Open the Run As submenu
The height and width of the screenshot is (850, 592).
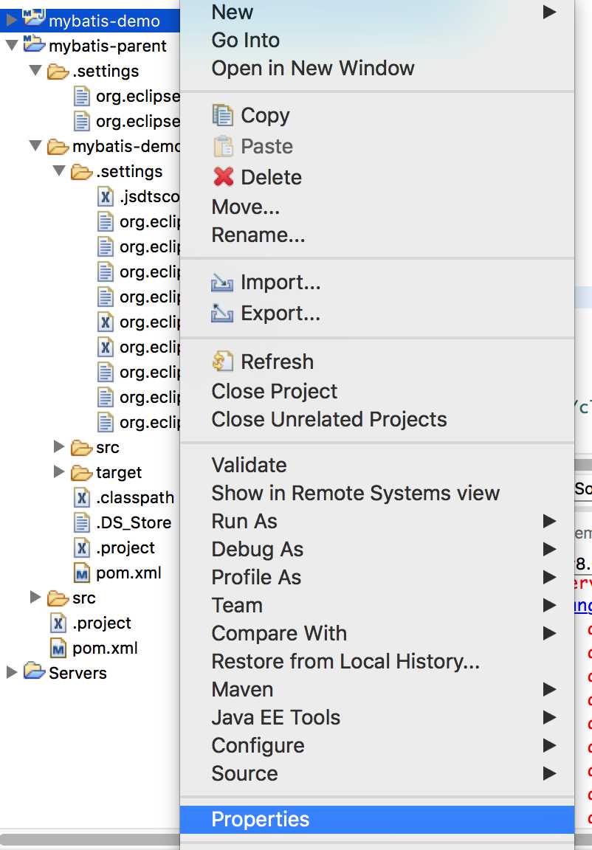tap(377, 522)
